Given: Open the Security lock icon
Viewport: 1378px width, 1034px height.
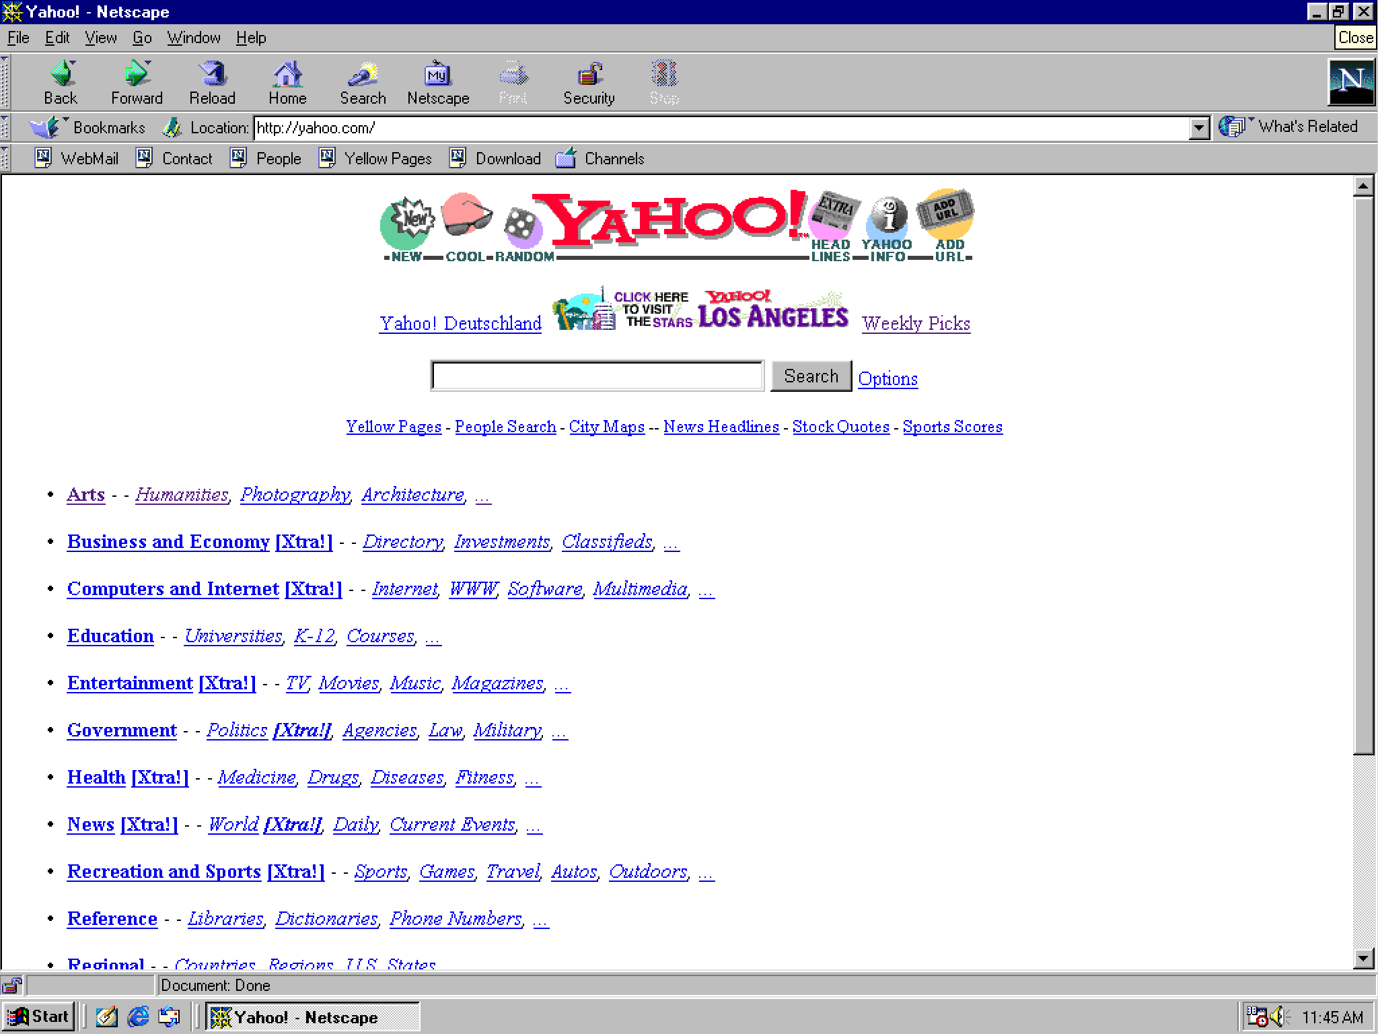Looking at the screenshot, I should 589,83.
